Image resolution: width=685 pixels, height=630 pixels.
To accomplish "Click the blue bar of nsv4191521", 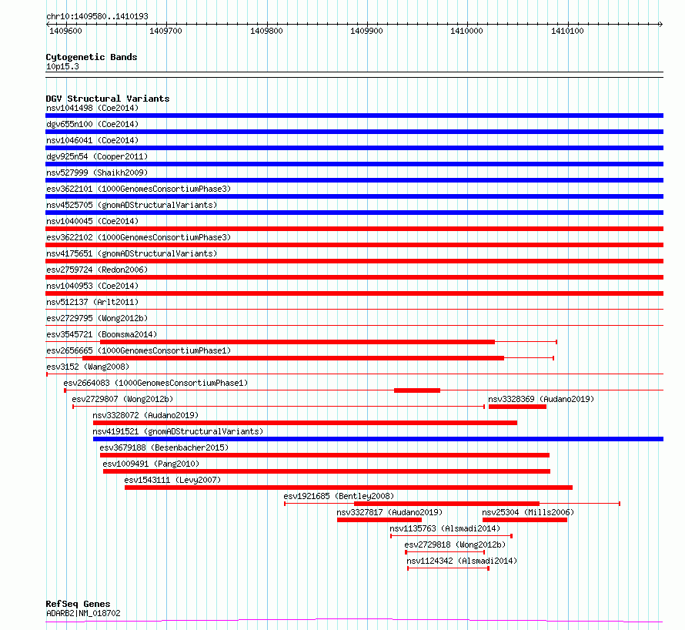I will coord(379,439).
